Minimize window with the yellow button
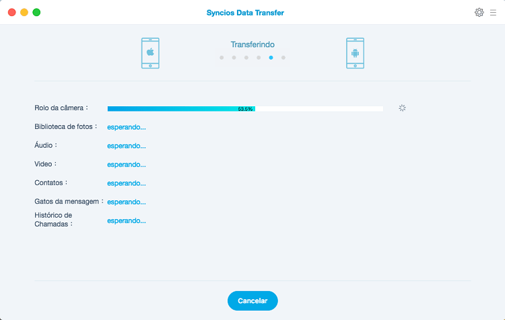505x320 pixels. 24,12
